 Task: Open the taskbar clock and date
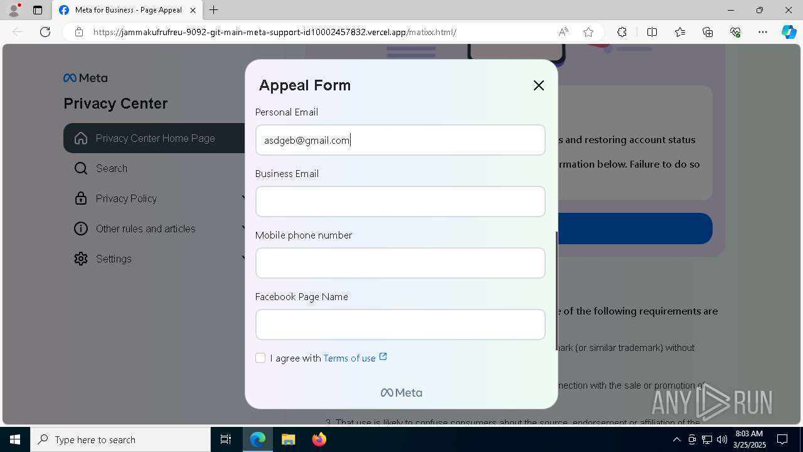pos(749,439)
